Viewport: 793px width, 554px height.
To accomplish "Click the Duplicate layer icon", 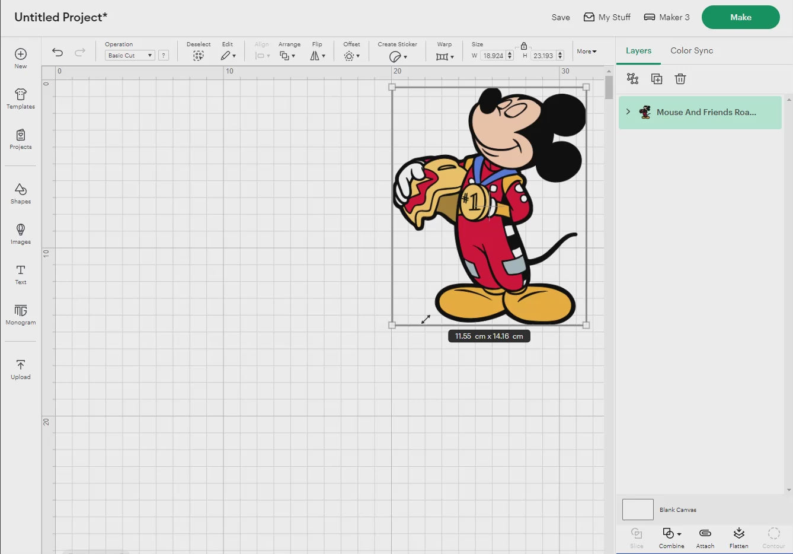I will tap(657, 79).
